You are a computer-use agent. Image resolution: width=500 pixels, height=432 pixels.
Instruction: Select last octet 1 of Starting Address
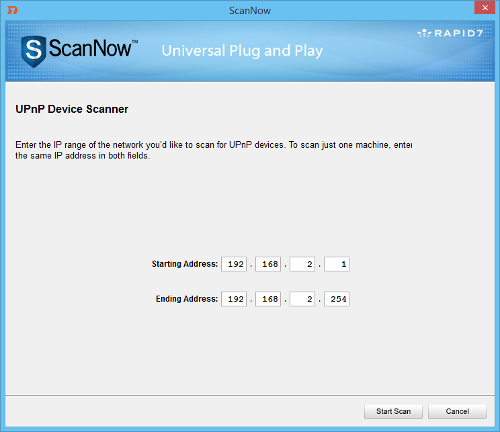(x=337, y=264)
